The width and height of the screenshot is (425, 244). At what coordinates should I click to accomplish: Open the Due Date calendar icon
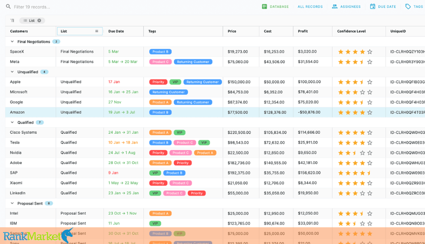[373, 6]
